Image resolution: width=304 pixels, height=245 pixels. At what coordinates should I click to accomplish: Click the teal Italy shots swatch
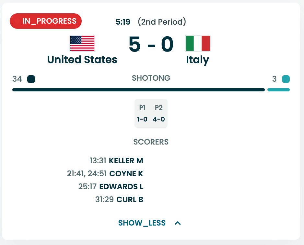286,79
